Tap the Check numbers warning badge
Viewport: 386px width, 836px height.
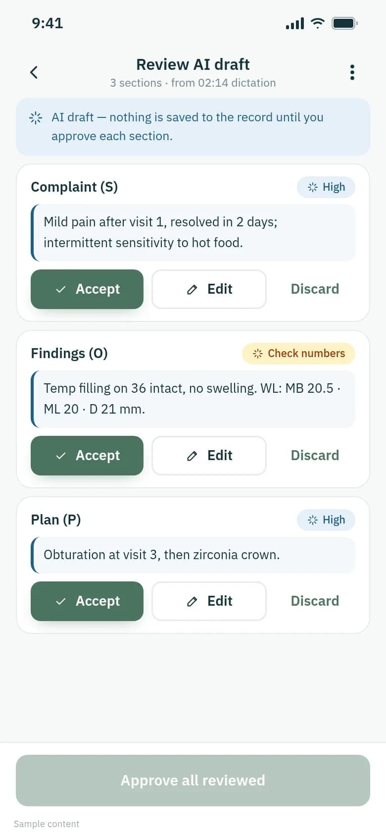(299, 354)
